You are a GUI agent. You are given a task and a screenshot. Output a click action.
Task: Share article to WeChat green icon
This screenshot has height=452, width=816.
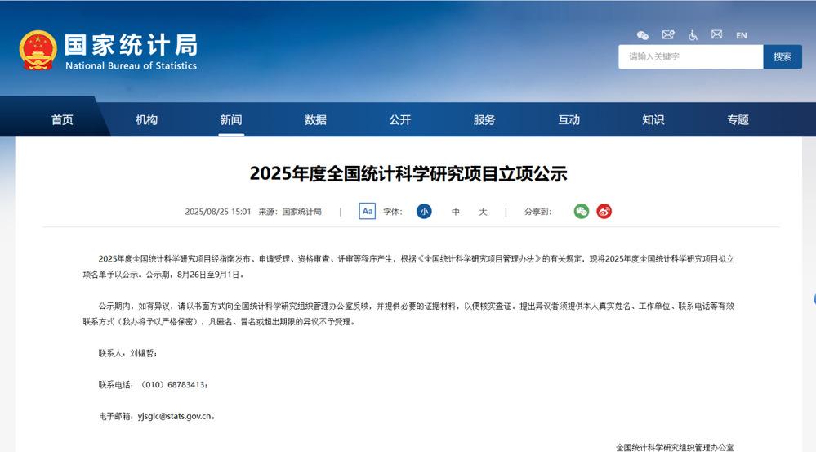pyautogui.click(x=581, y=212)
